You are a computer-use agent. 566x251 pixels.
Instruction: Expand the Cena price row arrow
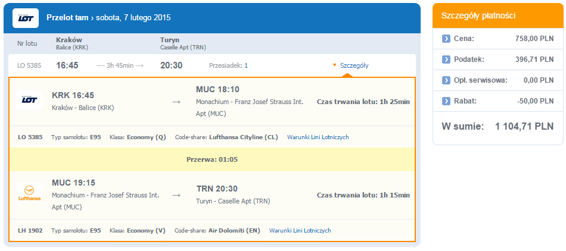coord(446,39)
